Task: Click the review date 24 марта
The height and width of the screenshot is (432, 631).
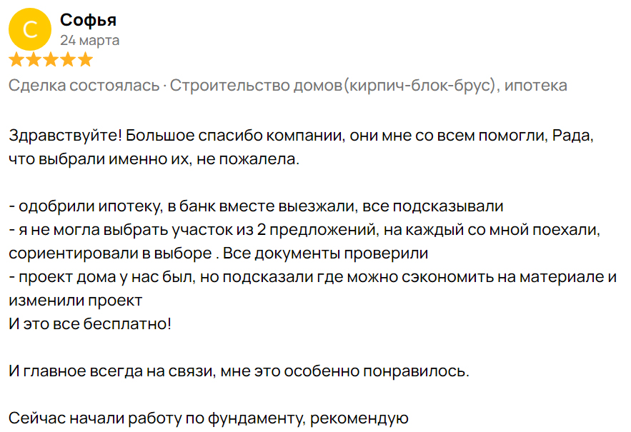Action: coord(89,40)
